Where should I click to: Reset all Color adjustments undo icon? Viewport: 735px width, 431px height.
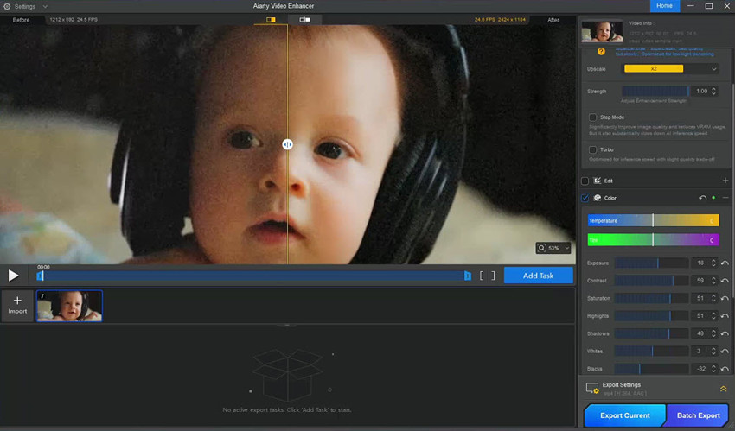point(702,198)
